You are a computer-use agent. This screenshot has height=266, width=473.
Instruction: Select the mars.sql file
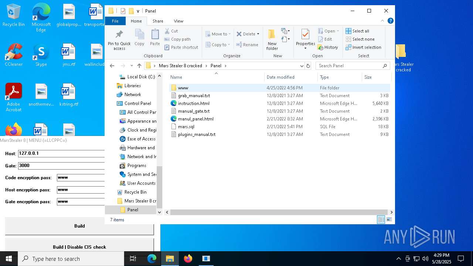click(x=279, y=127)
